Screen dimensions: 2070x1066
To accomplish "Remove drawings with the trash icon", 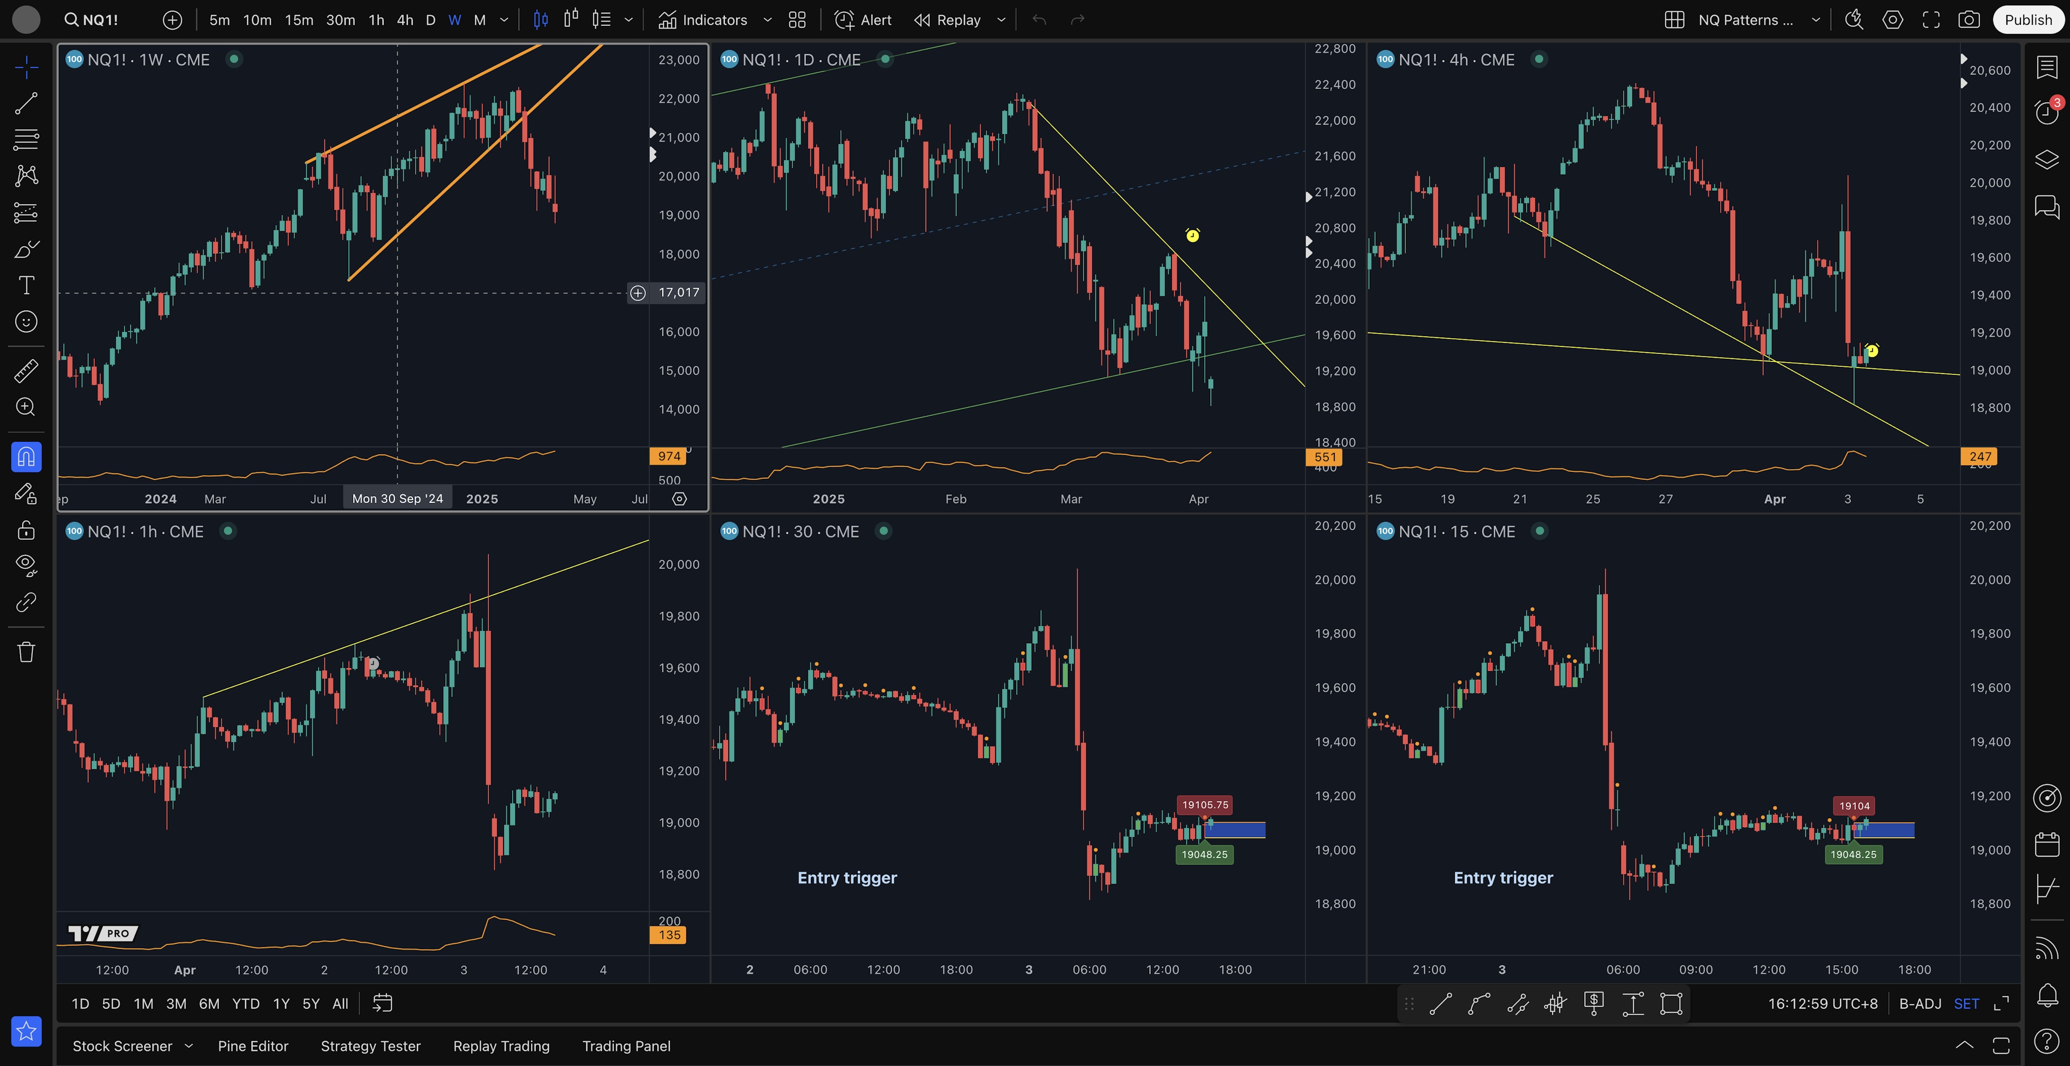I will [26, 651].
